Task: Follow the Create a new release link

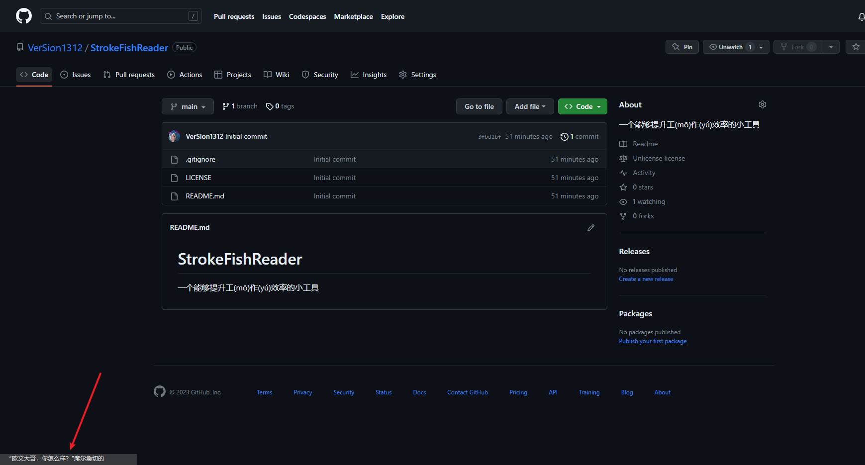Action: pyautogui.click(x=646, y=279)
